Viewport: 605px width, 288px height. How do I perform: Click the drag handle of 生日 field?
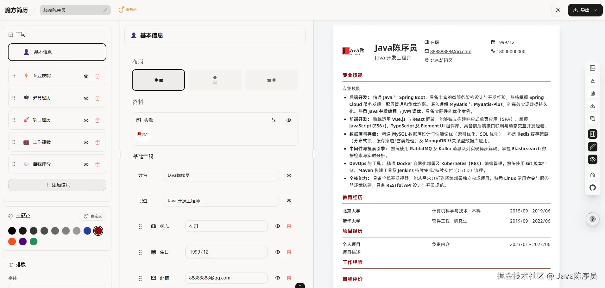pyautogui.click(x=140, y=253)
